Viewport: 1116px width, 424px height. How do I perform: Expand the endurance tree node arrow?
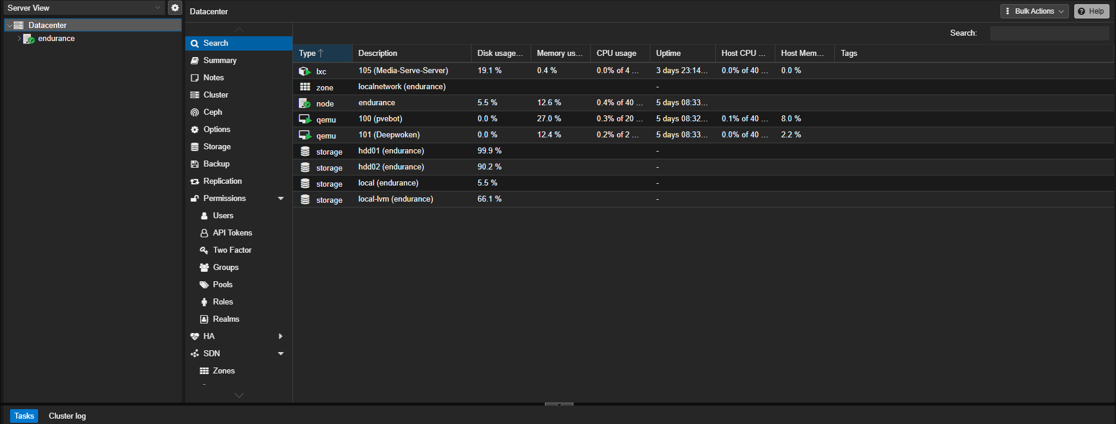(x=19, y=39)
